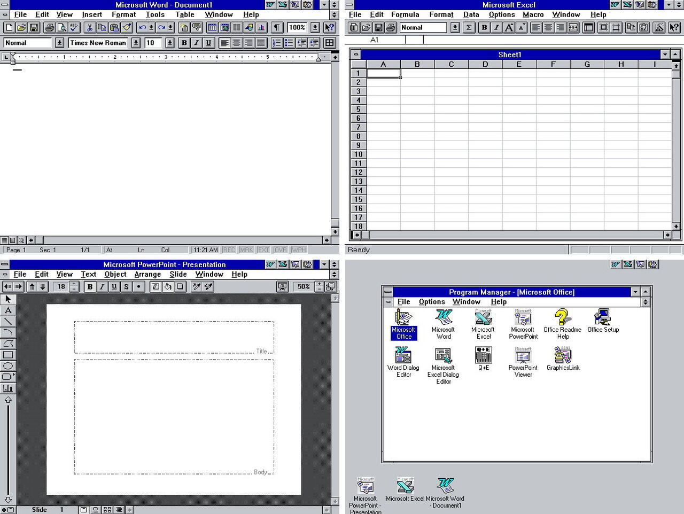Screen dimensions: 684x514
Task: Open the Undo history dropdown arrow in Word
Action: [x=152, y=27]
